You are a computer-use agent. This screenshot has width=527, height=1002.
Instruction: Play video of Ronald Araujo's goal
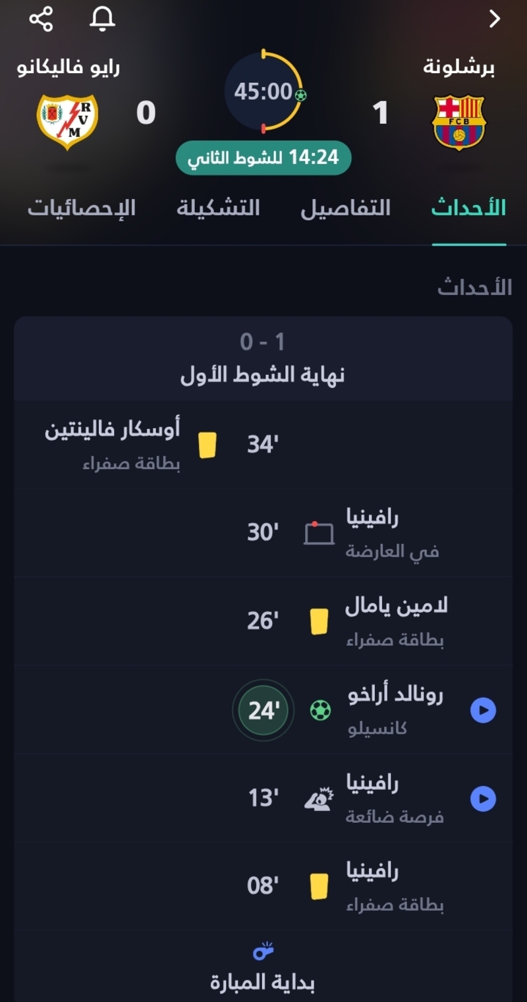483,711
